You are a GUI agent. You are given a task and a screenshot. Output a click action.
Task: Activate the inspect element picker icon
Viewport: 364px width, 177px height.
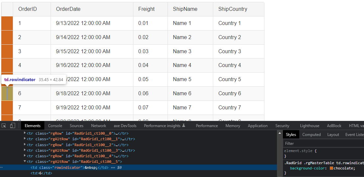click(4, 125)
